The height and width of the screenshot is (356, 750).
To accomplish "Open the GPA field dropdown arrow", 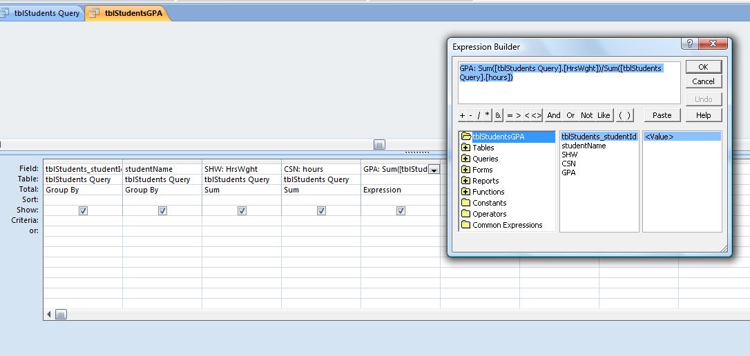I will pyautogui.click(x=434, y=170).
